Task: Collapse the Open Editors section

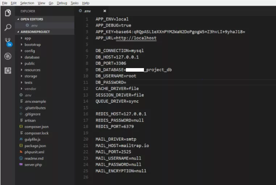Action: click(x=18, y=19)
